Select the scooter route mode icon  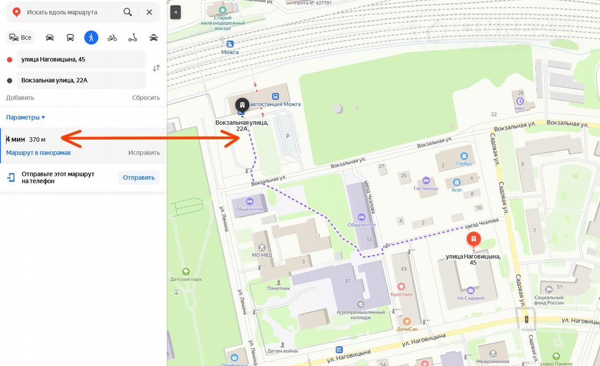[x=133, y=37]
